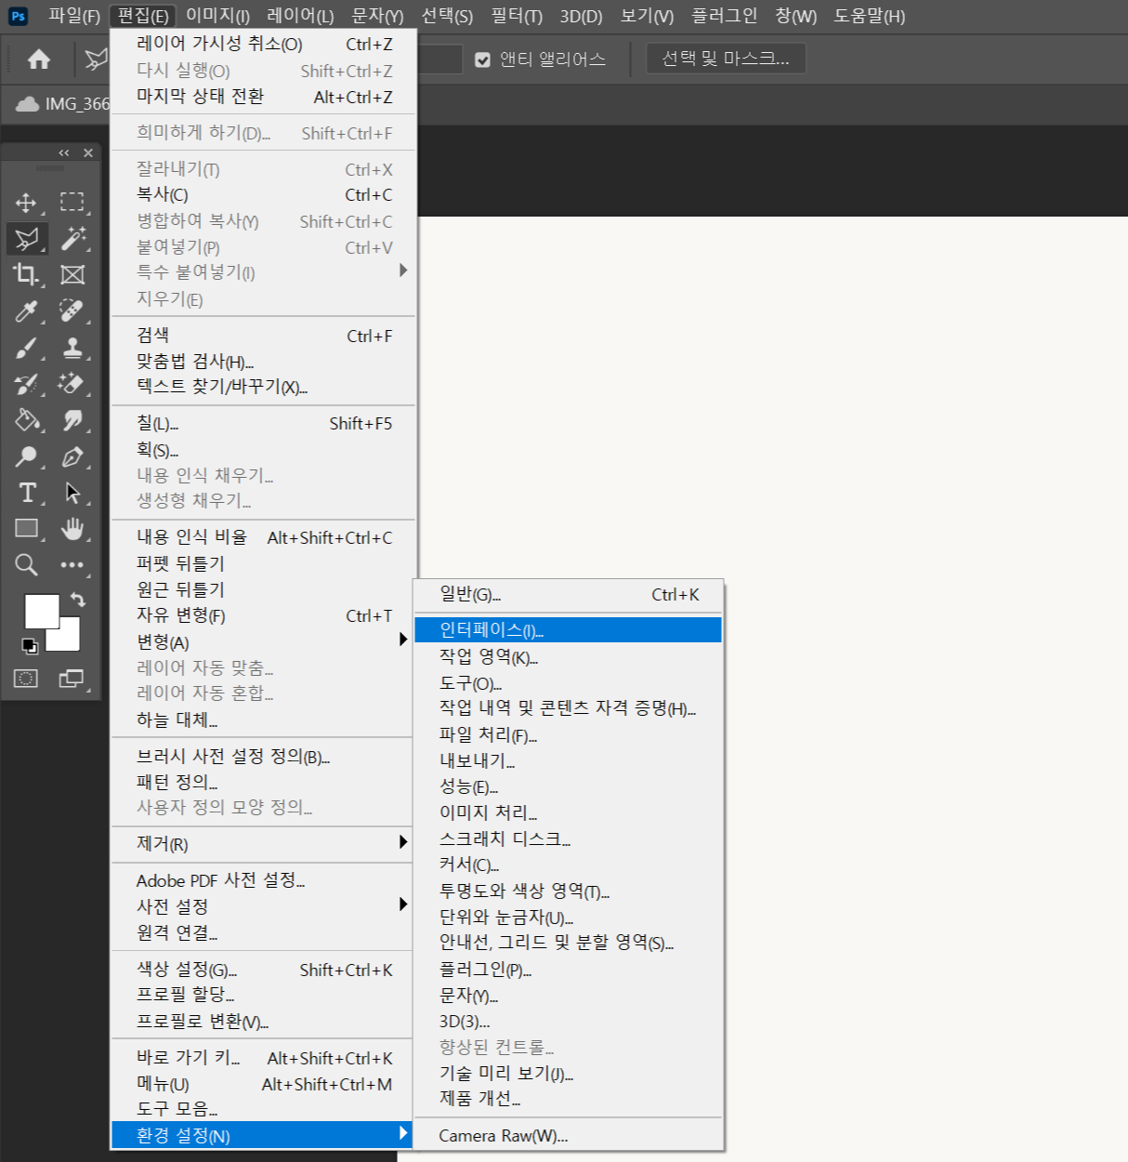Choose 커서(C)... preferences
This screenshot has height=1162, width=1128.
(x=568, y=865)
